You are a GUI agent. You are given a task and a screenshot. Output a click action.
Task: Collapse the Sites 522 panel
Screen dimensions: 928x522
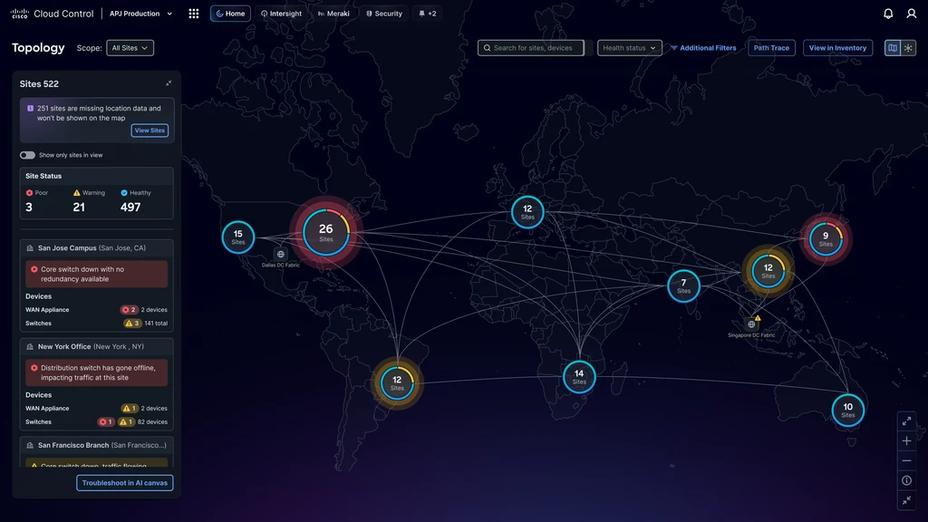point(169,83)
